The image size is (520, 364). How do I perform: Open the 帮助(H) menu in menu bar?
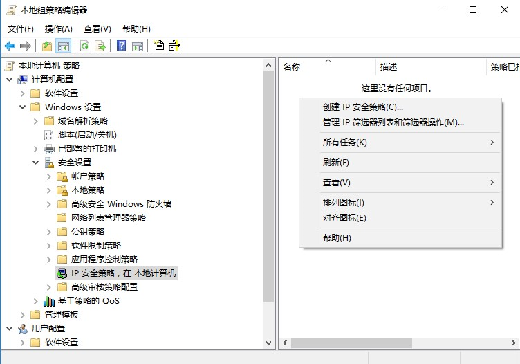point(136,29)
